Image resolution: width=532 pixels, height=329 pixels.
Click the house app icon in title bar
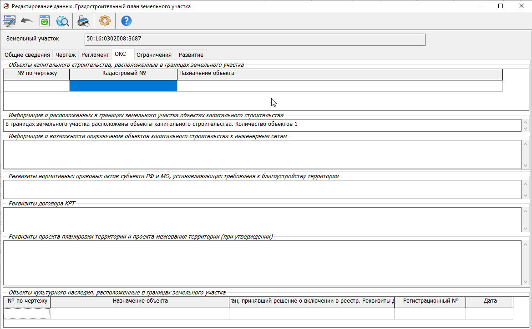[x=6, y=6]
